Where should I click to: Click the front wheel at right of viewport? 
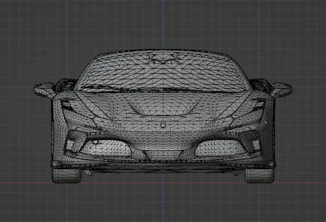(260, 176)
